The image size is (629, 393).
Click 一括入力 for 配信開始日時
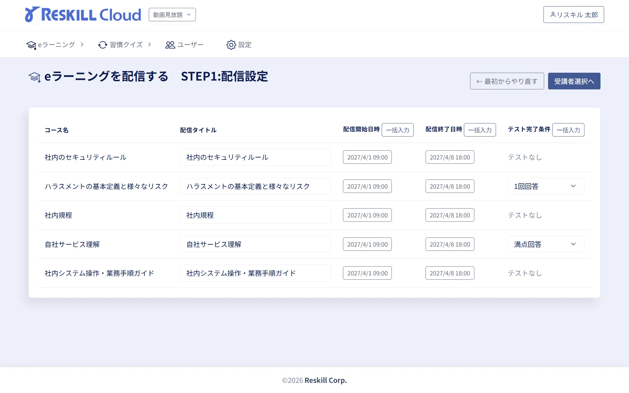point(398,130)
